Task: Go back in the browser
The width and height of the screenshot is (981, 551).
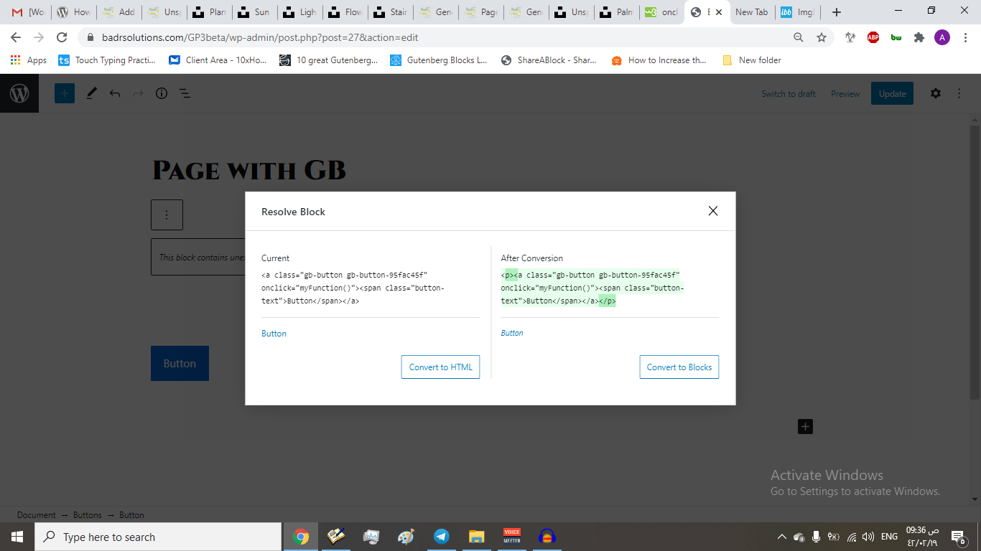Action: [16, 37]
